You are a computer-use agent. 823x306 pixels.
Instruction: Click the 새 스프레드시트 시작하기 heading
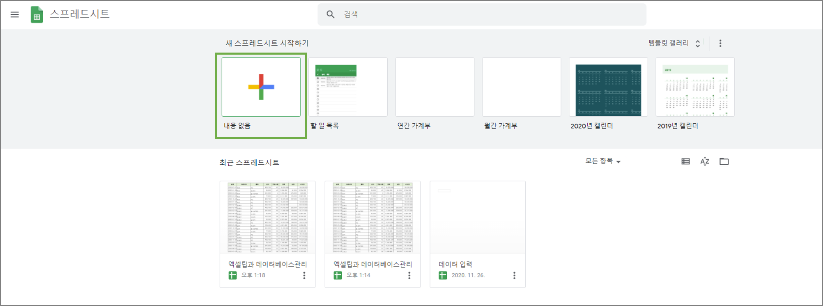click(x=267, y=43)
